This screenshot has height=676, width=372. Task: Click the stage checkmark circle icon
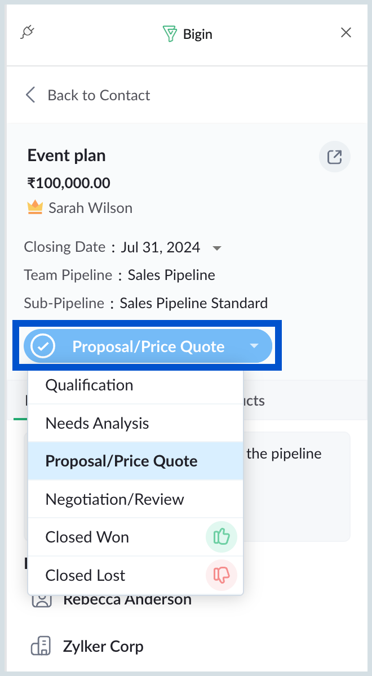point(43,346)
